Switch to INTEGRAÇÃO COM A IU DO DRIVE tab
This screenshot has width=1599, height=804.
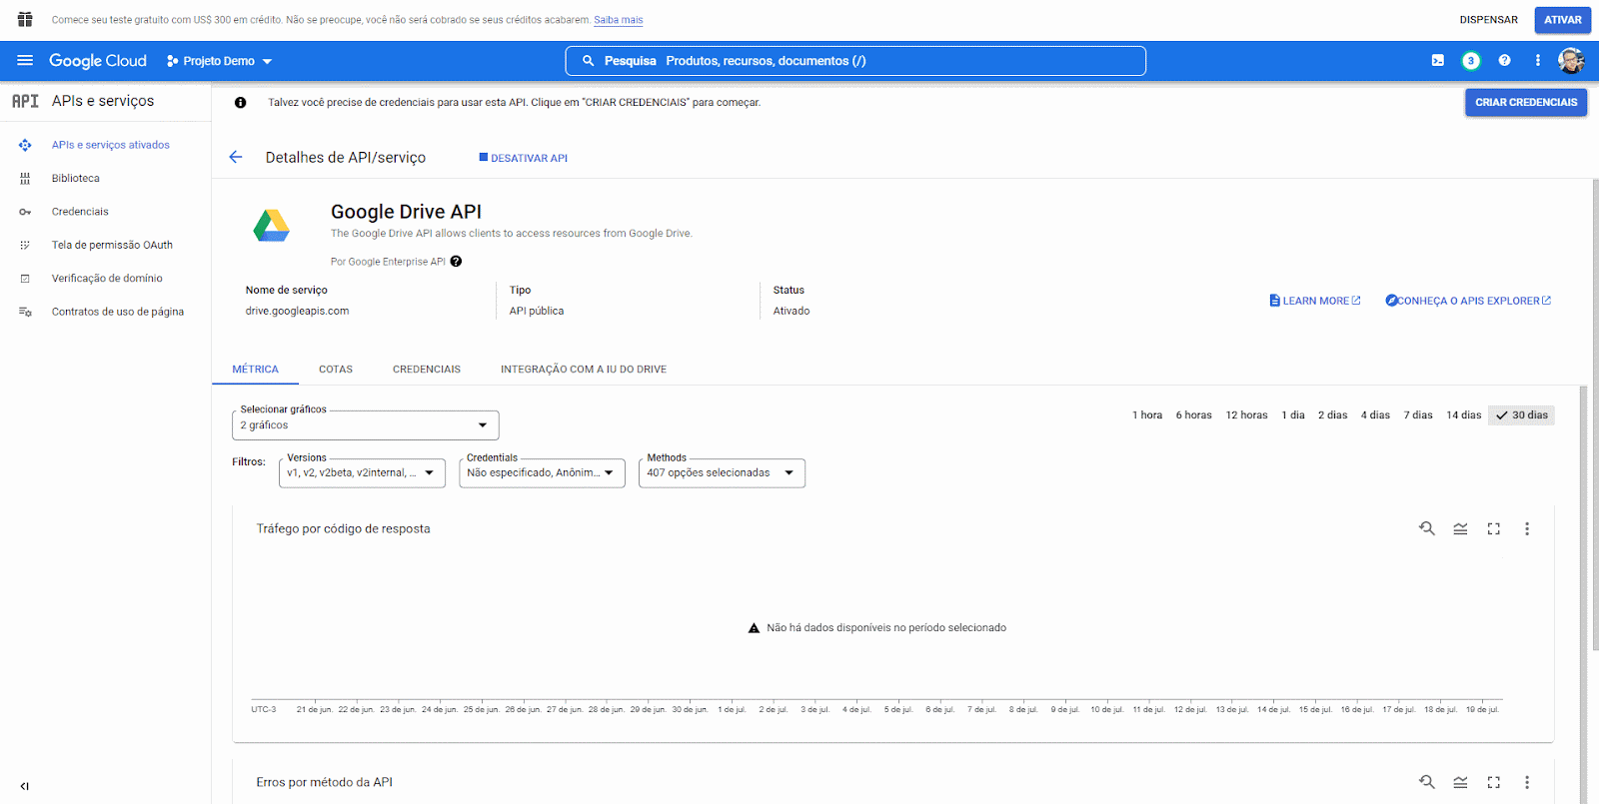584,370
